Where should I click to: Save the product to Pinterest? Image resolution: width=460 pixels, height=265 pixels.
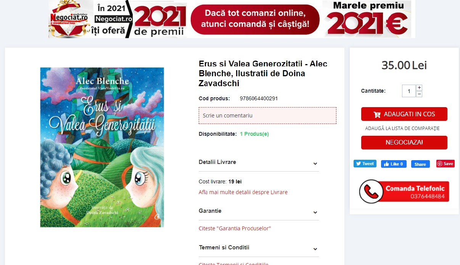(446, 164)
